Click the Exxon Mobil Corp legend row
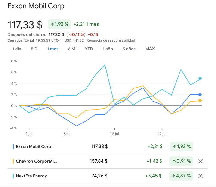Screen dimensions: 216x187 [x=34, y=147]
